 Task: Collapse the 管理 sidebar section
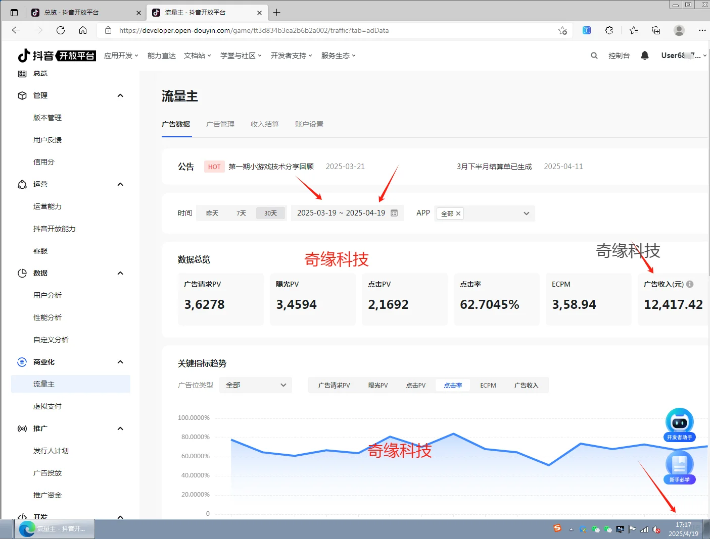click(120, 95)
